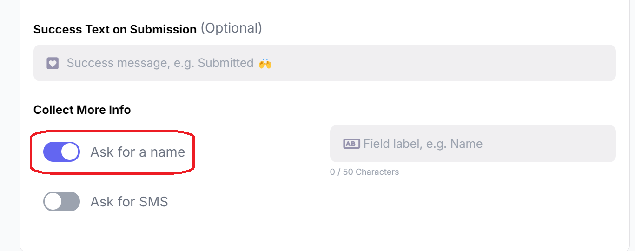Image resolution: width=635 pixels, height=251 pixels.
Task: Click the raised hands emoji in placeholder
Action: point(265,63)
